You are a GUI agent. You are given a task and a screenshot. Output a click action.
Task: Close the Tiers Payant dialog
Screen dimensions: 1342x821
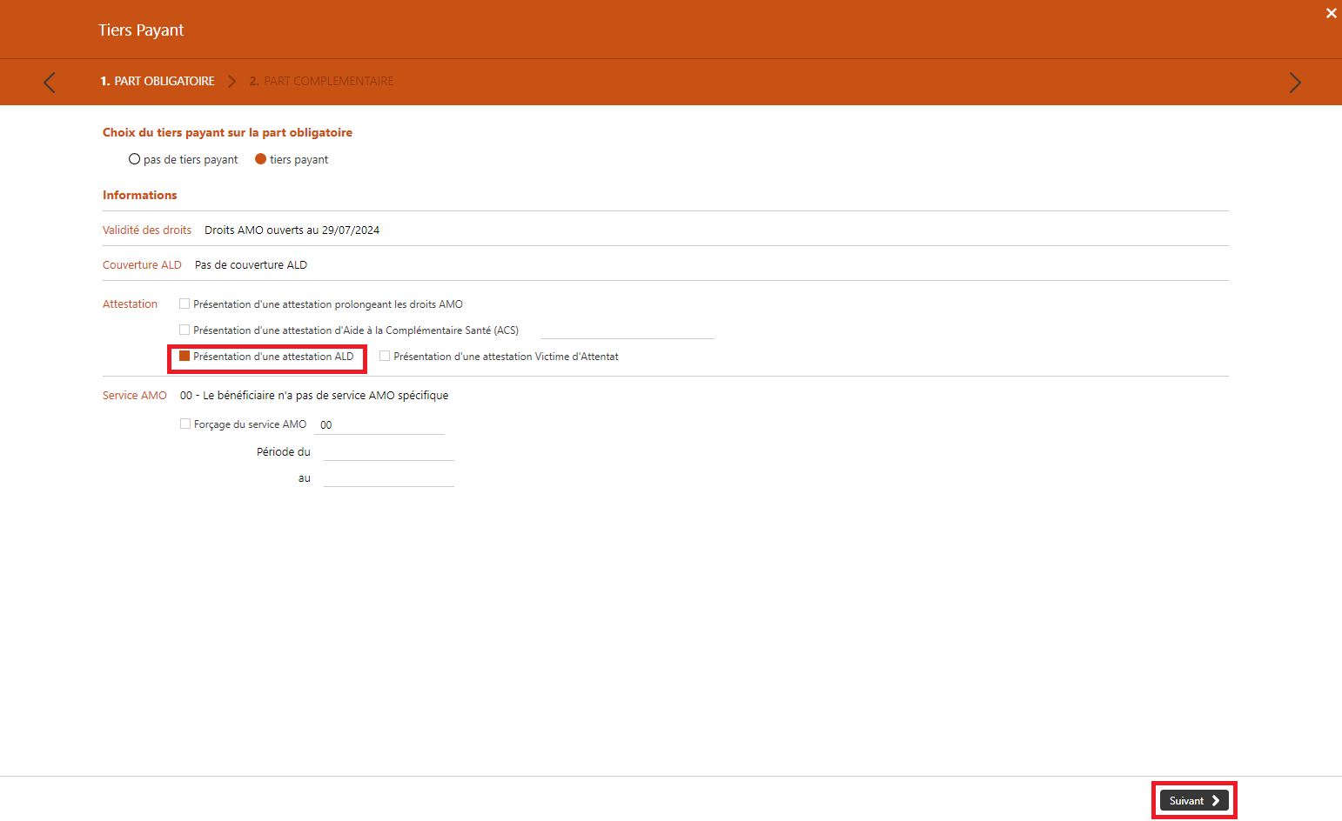tap(1331, 13)
